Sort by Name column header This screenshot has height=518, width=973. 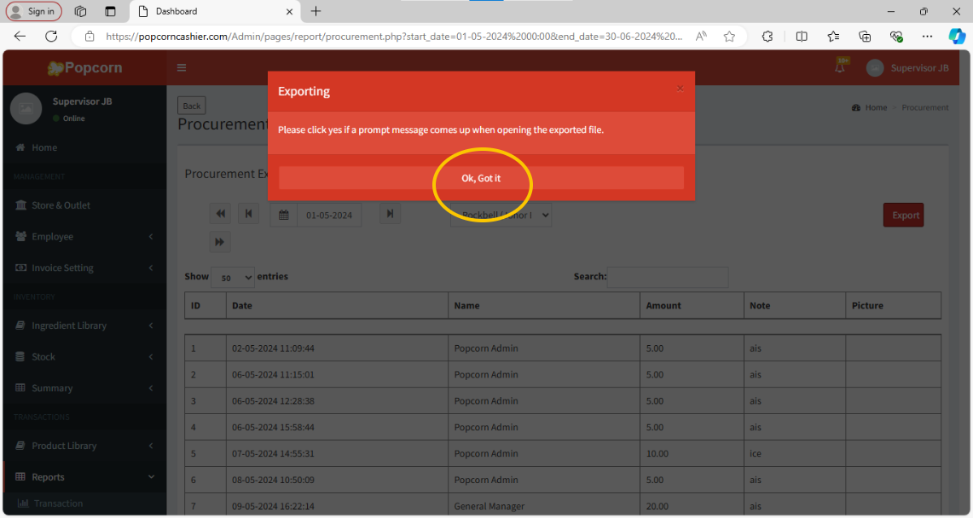[x=543, y=306]
